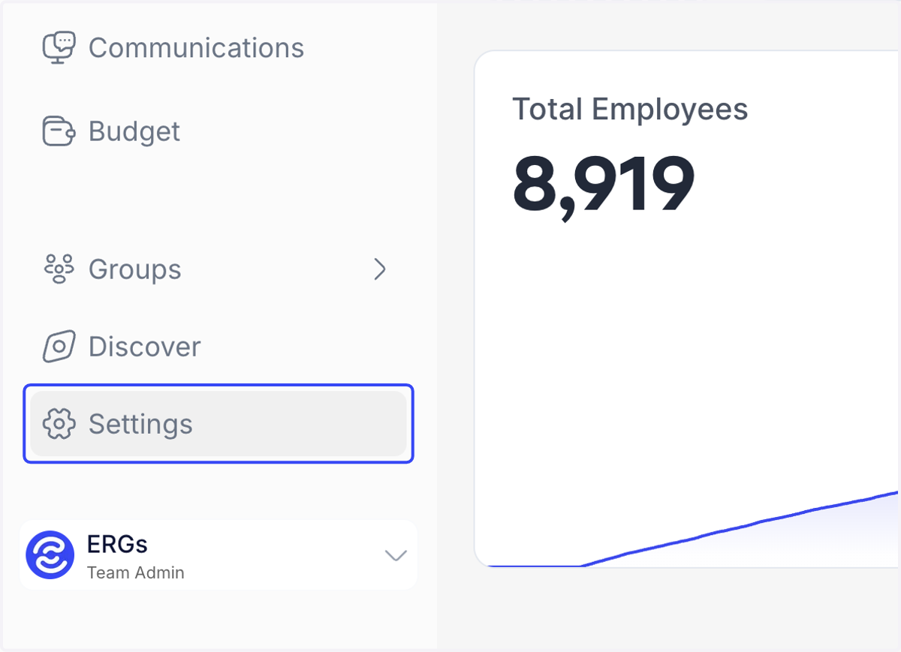The image size is (901, 652).
Task: Click the employee growth line chart
Action: click(x=693, y=529)
